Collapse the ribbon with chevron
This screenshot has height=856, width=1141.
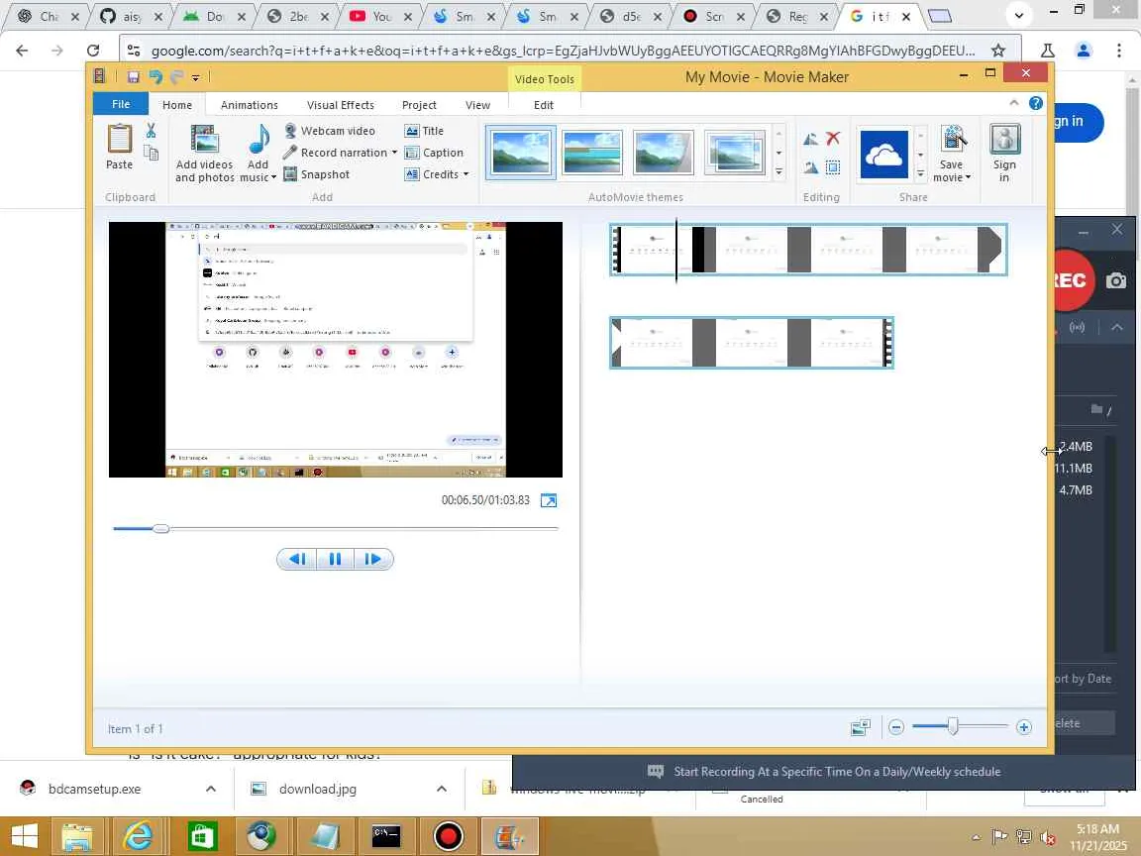(x=1013, y=103)
